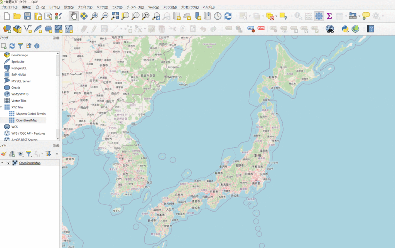Show more layers panel tools chevron
This screenshot has height=248, width=395.
[x=57, y=154]
